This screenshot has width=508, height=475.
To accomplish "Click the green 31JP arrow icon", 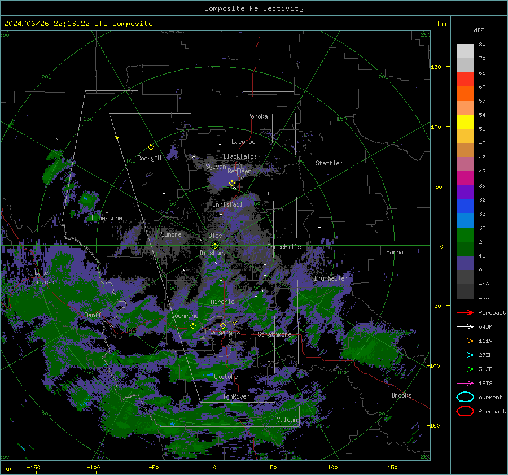I will pyautogui.click(x=465, y=369).
